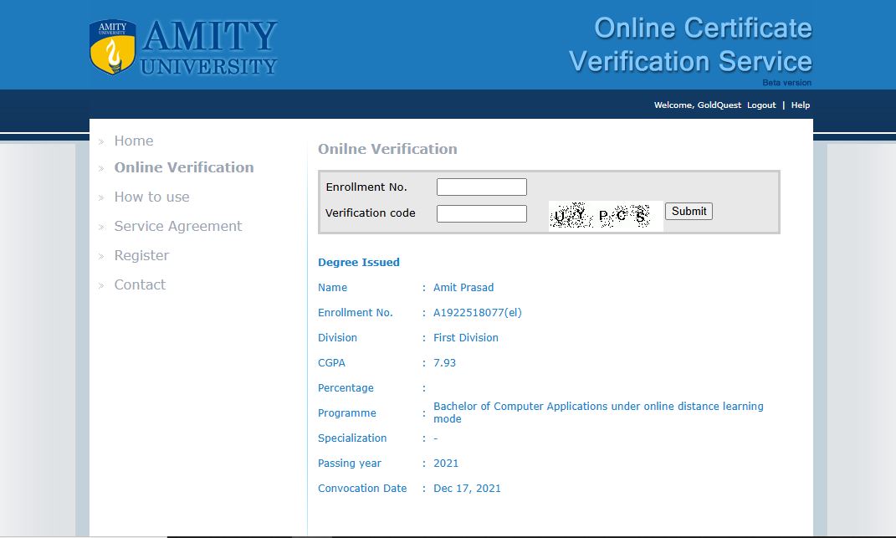Log out using the Logout link

[761, 105]
